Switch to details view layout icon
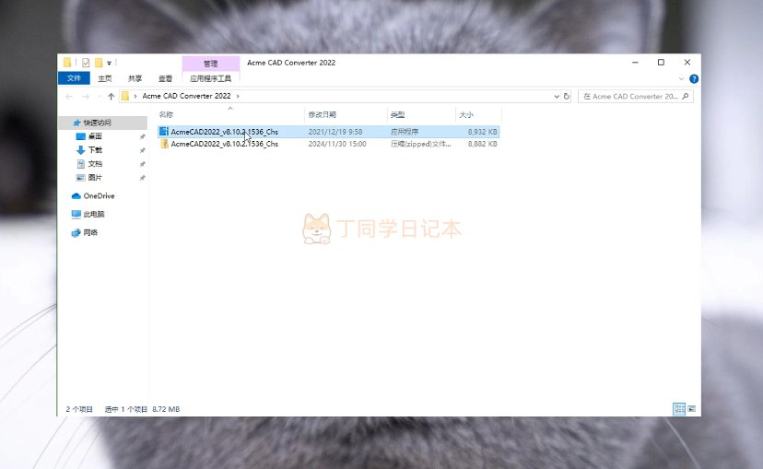Image resolution: width=763 pixels, height=469 pixels. (x=679, y=409)
